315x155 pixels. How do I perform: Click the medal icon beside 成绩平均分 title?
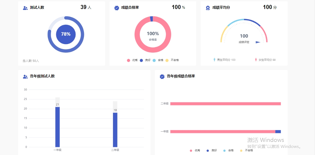[x=208, y=8]
